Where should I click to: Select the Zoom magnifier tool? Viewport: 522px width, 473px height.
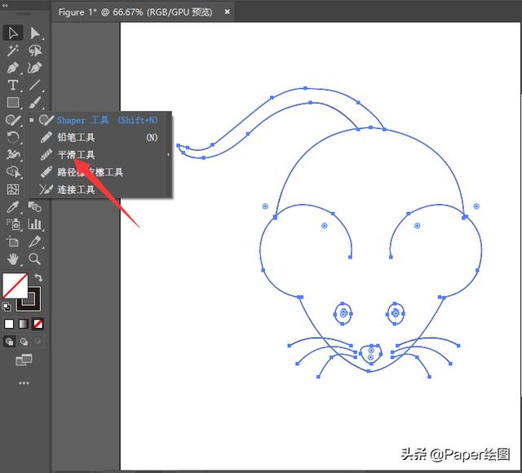coord(34,259)
